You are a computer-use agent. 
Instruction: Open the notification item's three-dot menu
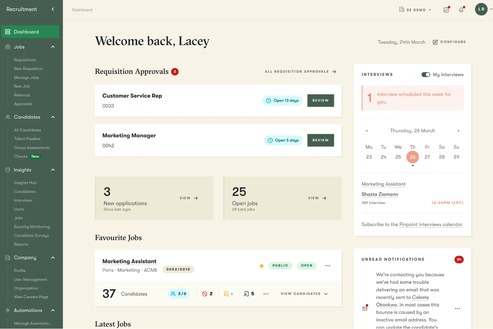(x=457, y=309)
